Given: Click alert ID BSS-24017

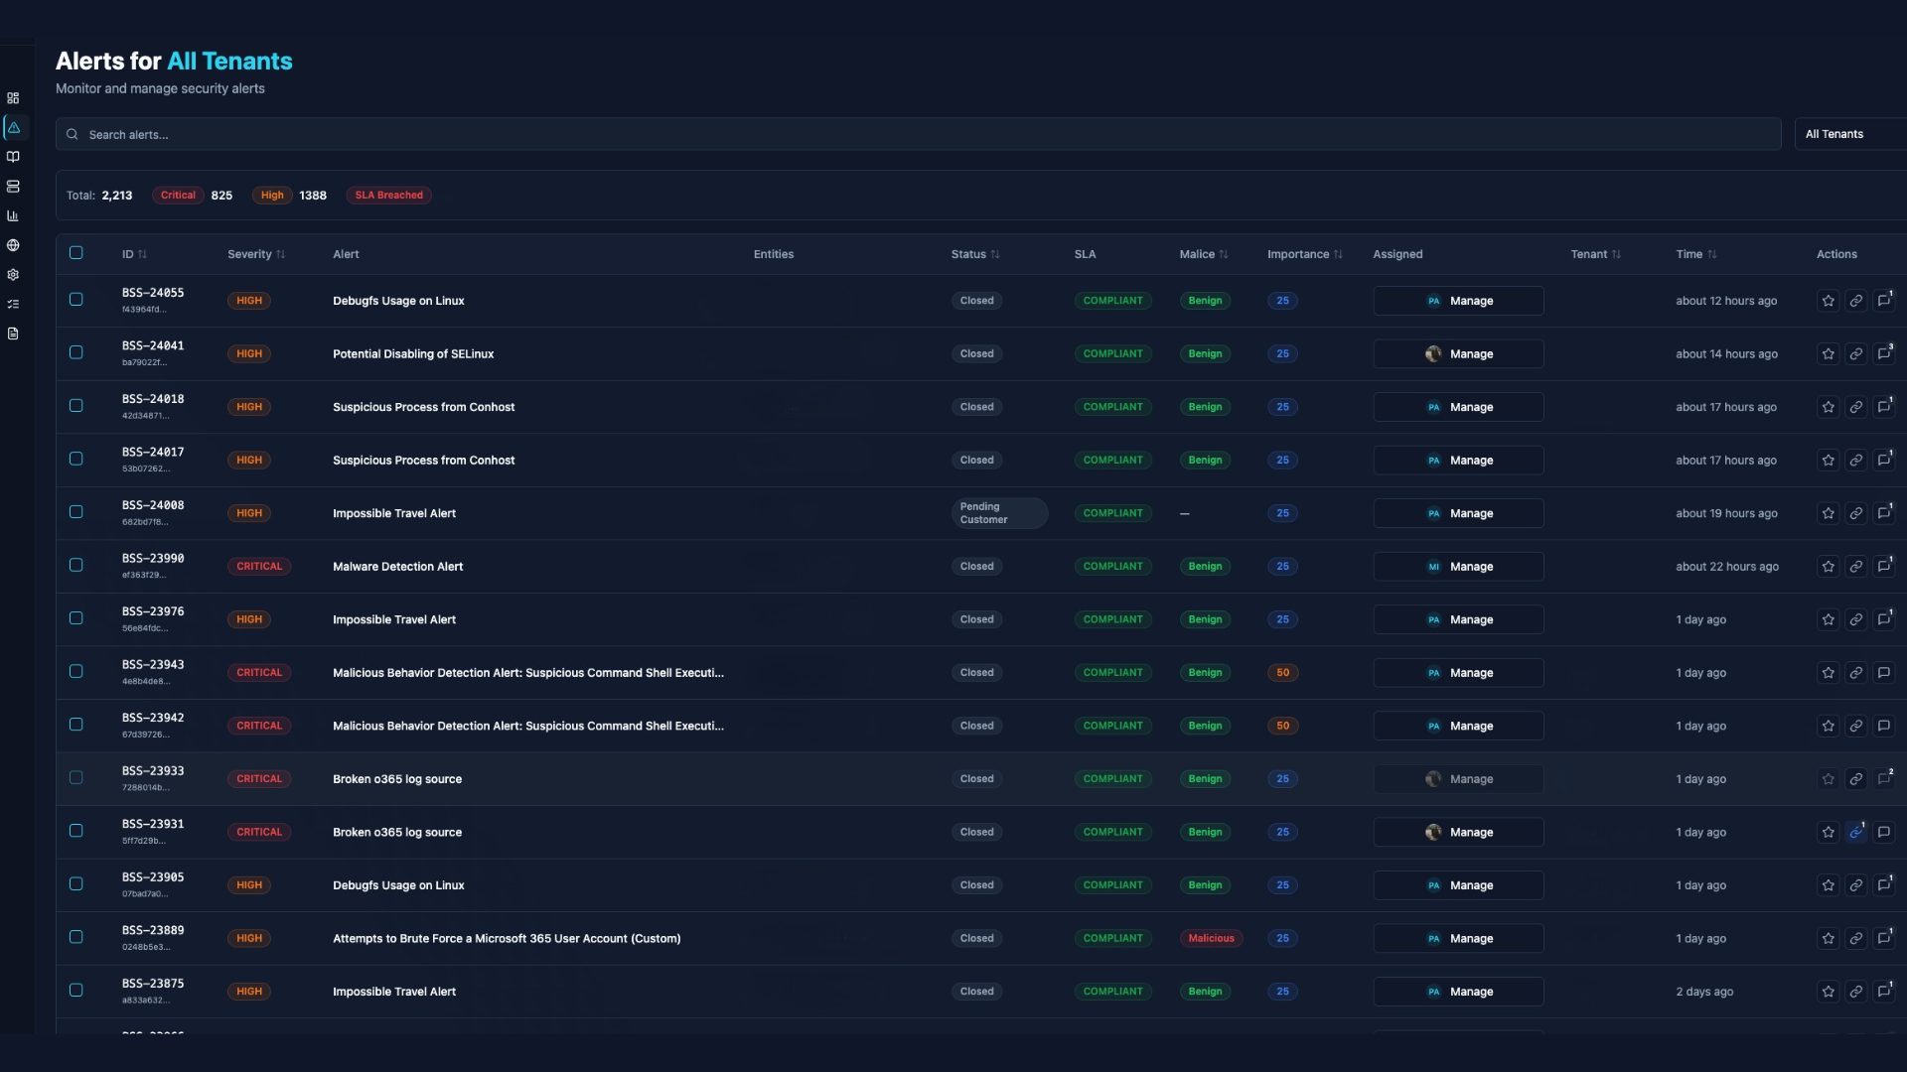Looking at the screenshot, I should pyautogui.click(x=153, y=453).
